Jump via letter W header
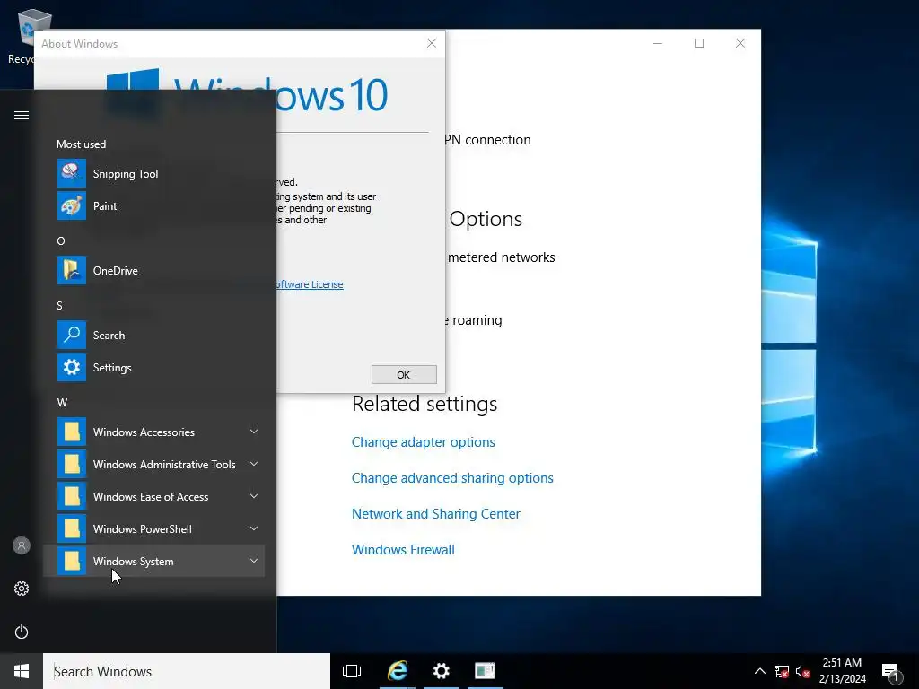This screenshot has width=919, height=689. tap(62, 403)
